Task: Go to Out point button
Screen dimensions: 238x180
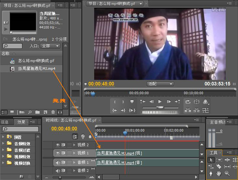Action: [123, 110]
